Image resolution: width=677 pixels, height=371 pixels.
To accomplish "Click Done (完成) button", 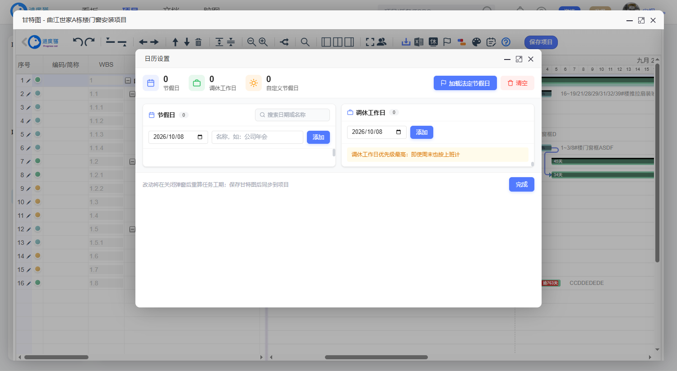I will click(x=522, y=184).
